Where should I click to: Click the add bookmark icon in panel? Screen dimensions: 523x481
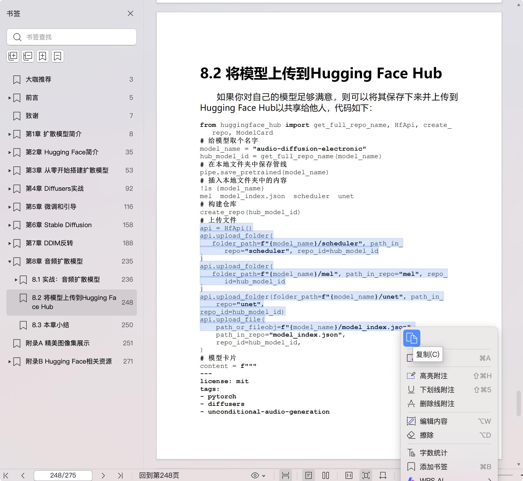[x=43, y=56]
